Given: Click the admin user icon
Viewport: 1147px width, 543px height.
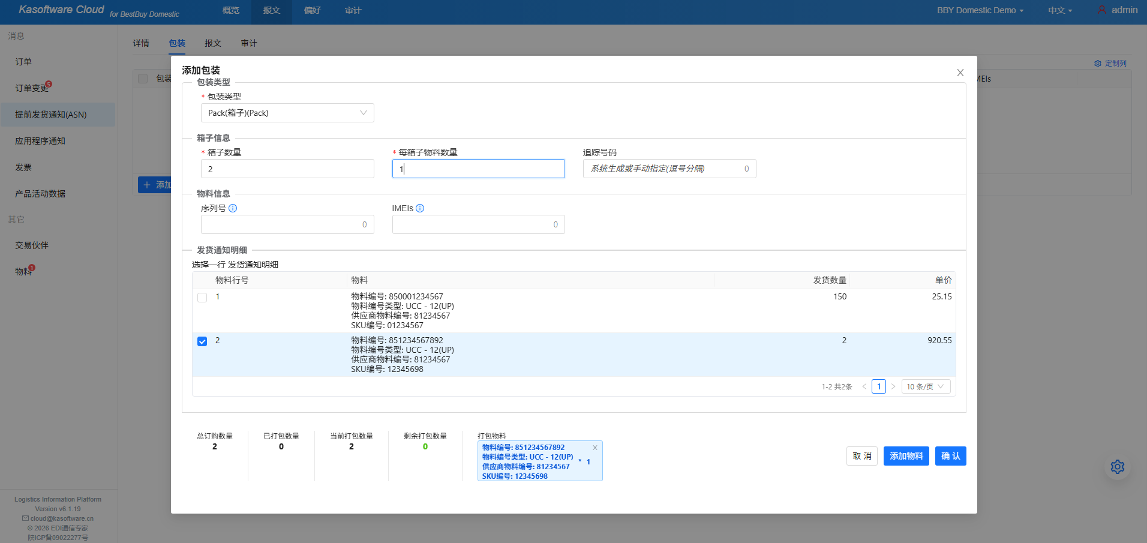Looking at the screenshot, I should click(x=1101, y=10).
